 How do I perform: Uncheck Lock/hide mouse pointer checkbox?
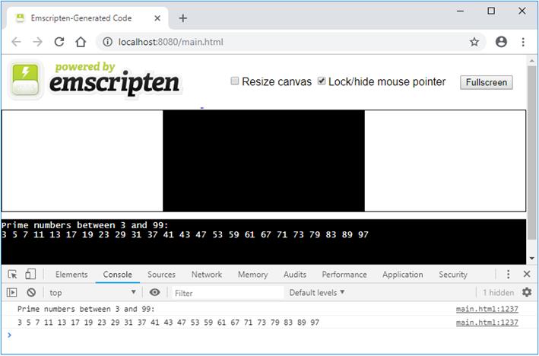(x=322, y=81)
